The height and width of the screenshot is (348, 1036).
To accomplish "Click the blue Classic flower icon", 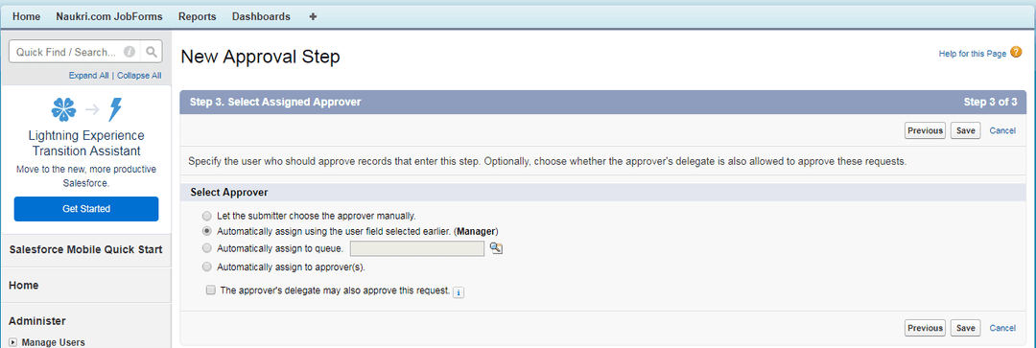I will 64,109.
